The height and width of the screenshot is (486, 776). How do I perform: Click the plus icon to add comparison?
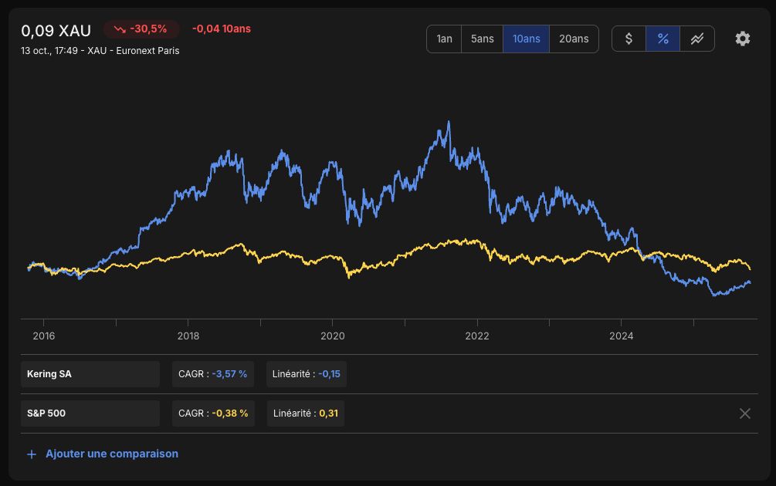click(x=32, y=454)
